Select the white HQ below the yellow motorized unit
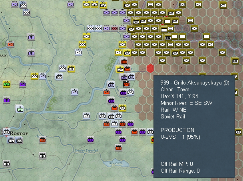 click(x=78, y=52)
